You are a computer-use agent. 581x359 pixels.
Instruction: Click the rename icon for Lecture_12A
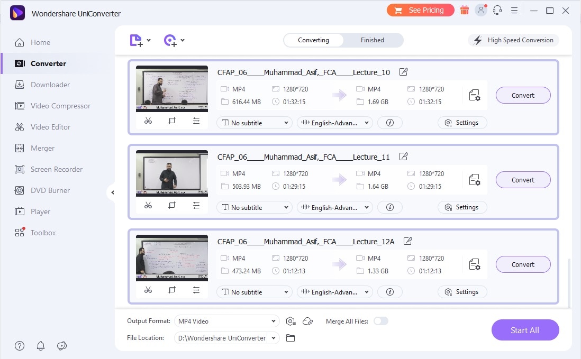click(x=407, y=241)
